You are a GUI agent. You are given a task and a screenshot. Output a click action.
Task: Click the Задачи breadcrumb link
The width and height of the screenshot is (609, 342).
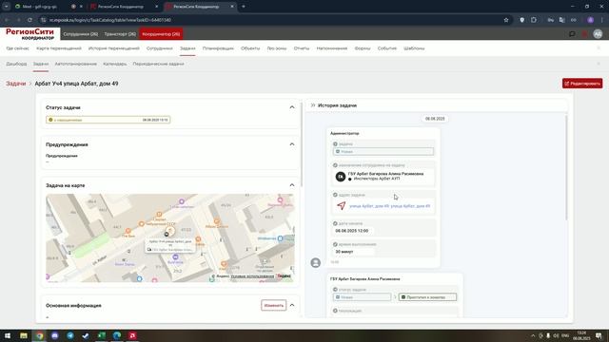pos(15,84)
